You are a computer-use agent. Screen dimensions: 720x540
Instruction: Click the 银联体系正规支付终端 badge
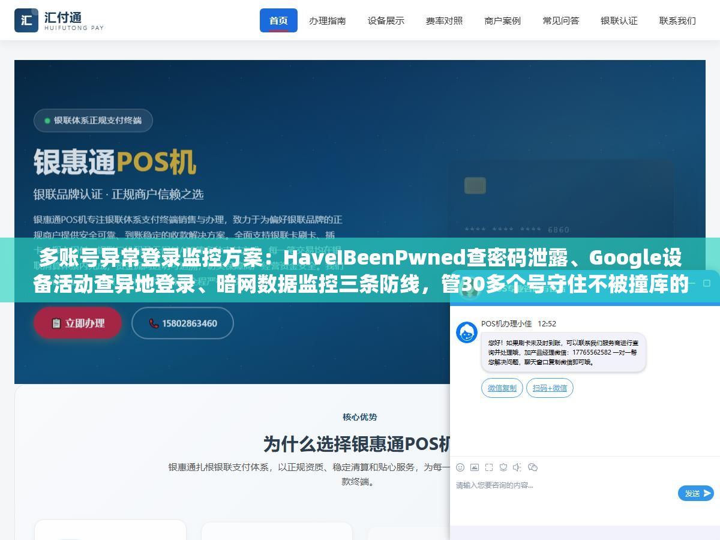click(93, 120)
